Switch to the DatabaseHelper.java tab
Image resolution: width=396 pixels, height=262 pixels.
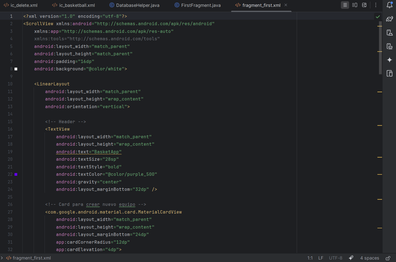[x=138, y=5]
